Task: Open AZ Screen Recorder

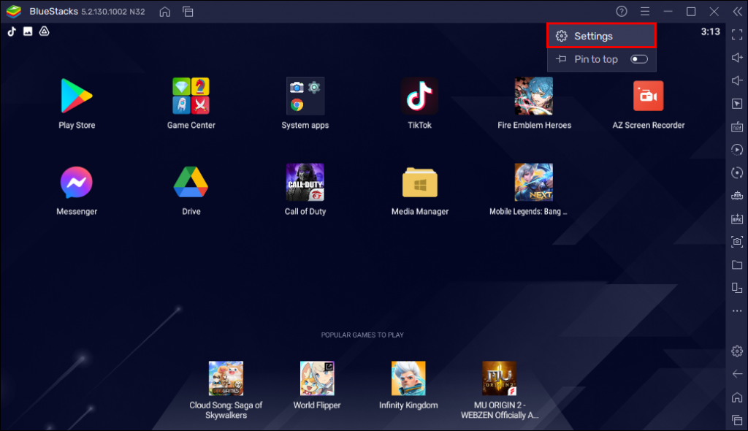Action: (x=648, y=96)
